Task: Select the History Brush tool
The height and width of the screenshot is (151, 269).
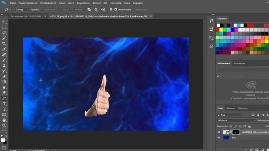Action: coord(4,71)
